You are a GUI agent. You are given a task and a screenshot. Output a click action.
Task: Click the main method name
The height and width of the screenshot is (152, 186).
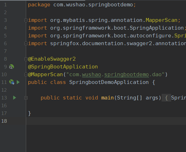(x=107, y=98)
